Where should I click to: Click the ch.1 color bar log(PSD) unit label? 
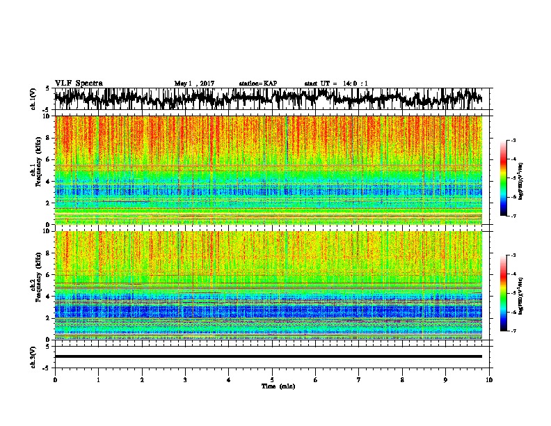521,181
